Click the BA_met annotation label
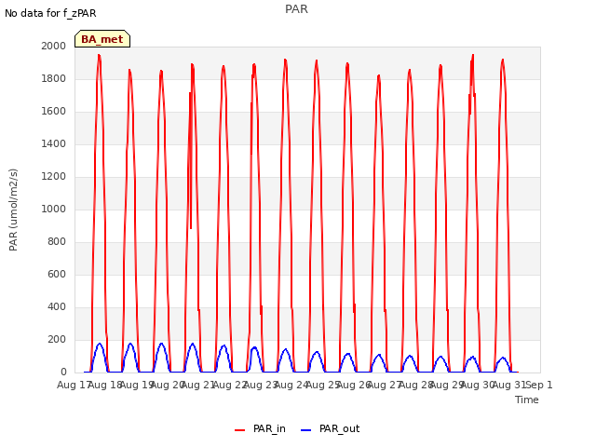Viewport: 596px width, 447px height. click(102, 39)
